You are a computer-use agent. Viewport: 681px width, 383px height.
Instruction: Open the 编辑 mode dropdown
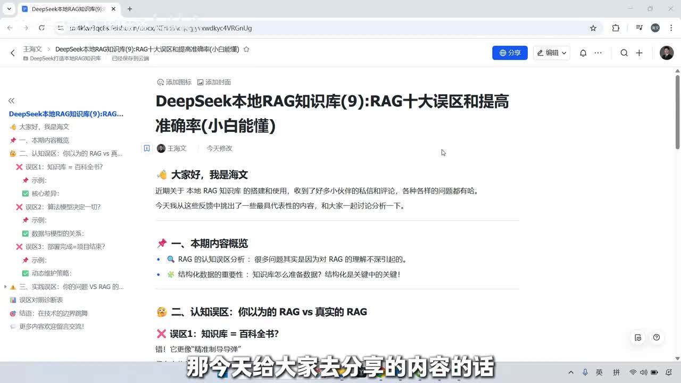(551, 53)
